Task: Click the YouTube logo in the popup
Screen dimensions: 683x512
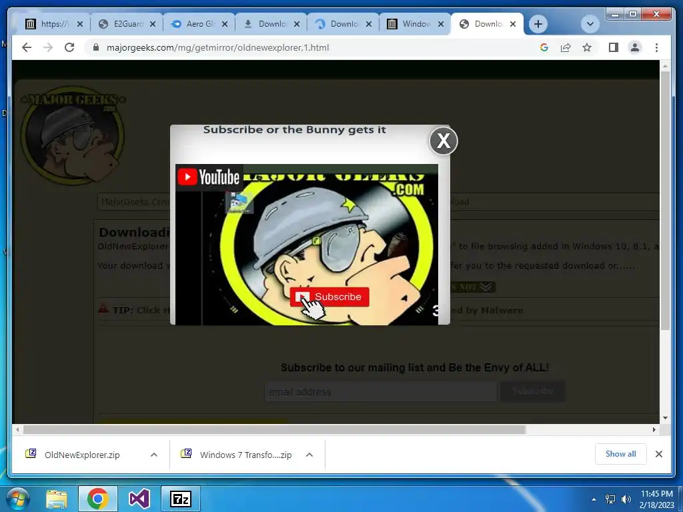Action: [209, 177]
